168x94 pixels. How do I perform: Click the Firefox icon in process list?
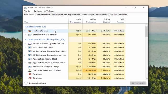coord(30,31)
